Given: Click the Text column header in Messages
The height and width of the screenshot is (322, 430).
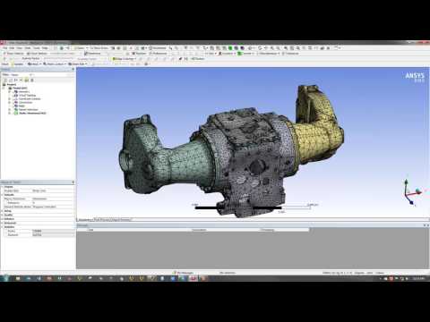Looking at the screenshot, I should point(90,230).
